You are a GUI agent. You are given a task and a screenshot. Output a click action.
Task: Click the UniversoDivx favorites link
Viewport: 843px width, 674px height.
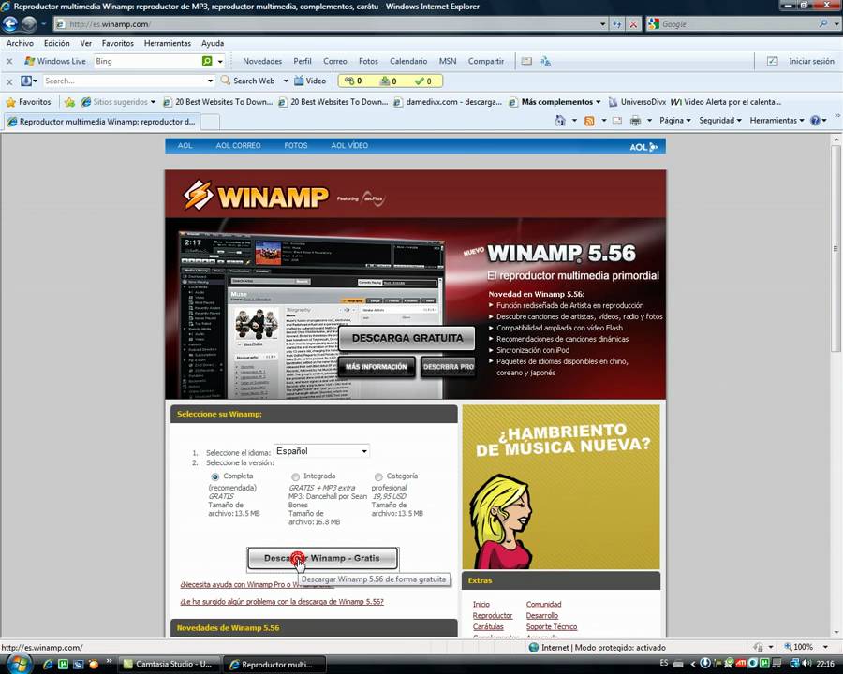(638, 102)
